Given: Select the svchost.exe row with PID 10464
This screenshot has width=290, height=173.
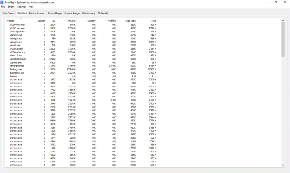Looking at the screenshot, I should [81, 120].
